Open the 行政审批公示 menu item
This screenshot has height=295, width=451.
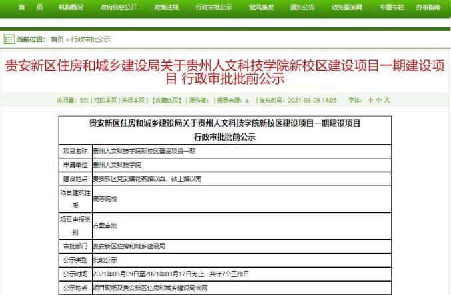214,7
